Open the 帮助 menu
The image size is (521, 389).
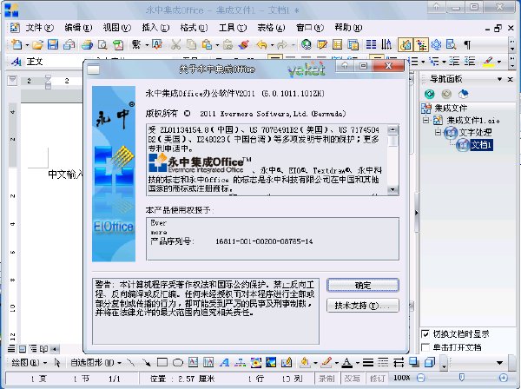pos(348,28)
